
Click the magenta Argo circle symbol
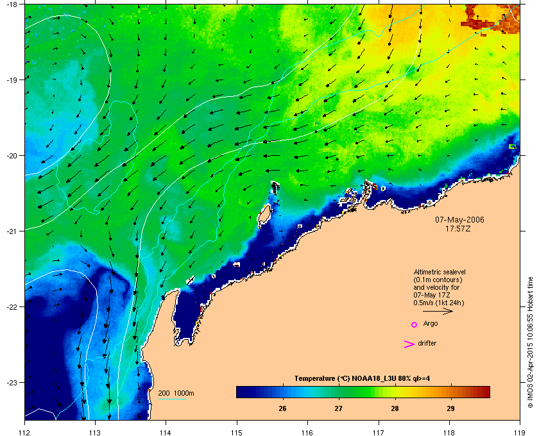[x=415, y=324]
